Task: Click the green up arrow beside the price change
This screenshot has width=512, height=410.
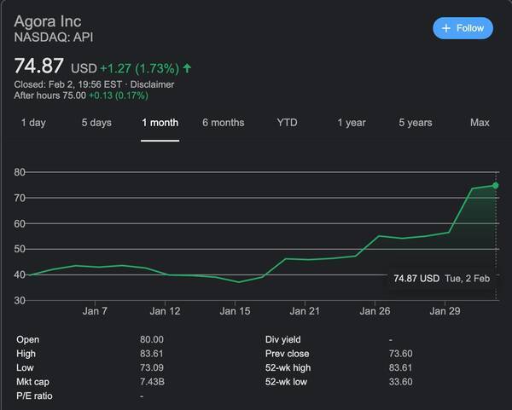Action: point(187,67)
